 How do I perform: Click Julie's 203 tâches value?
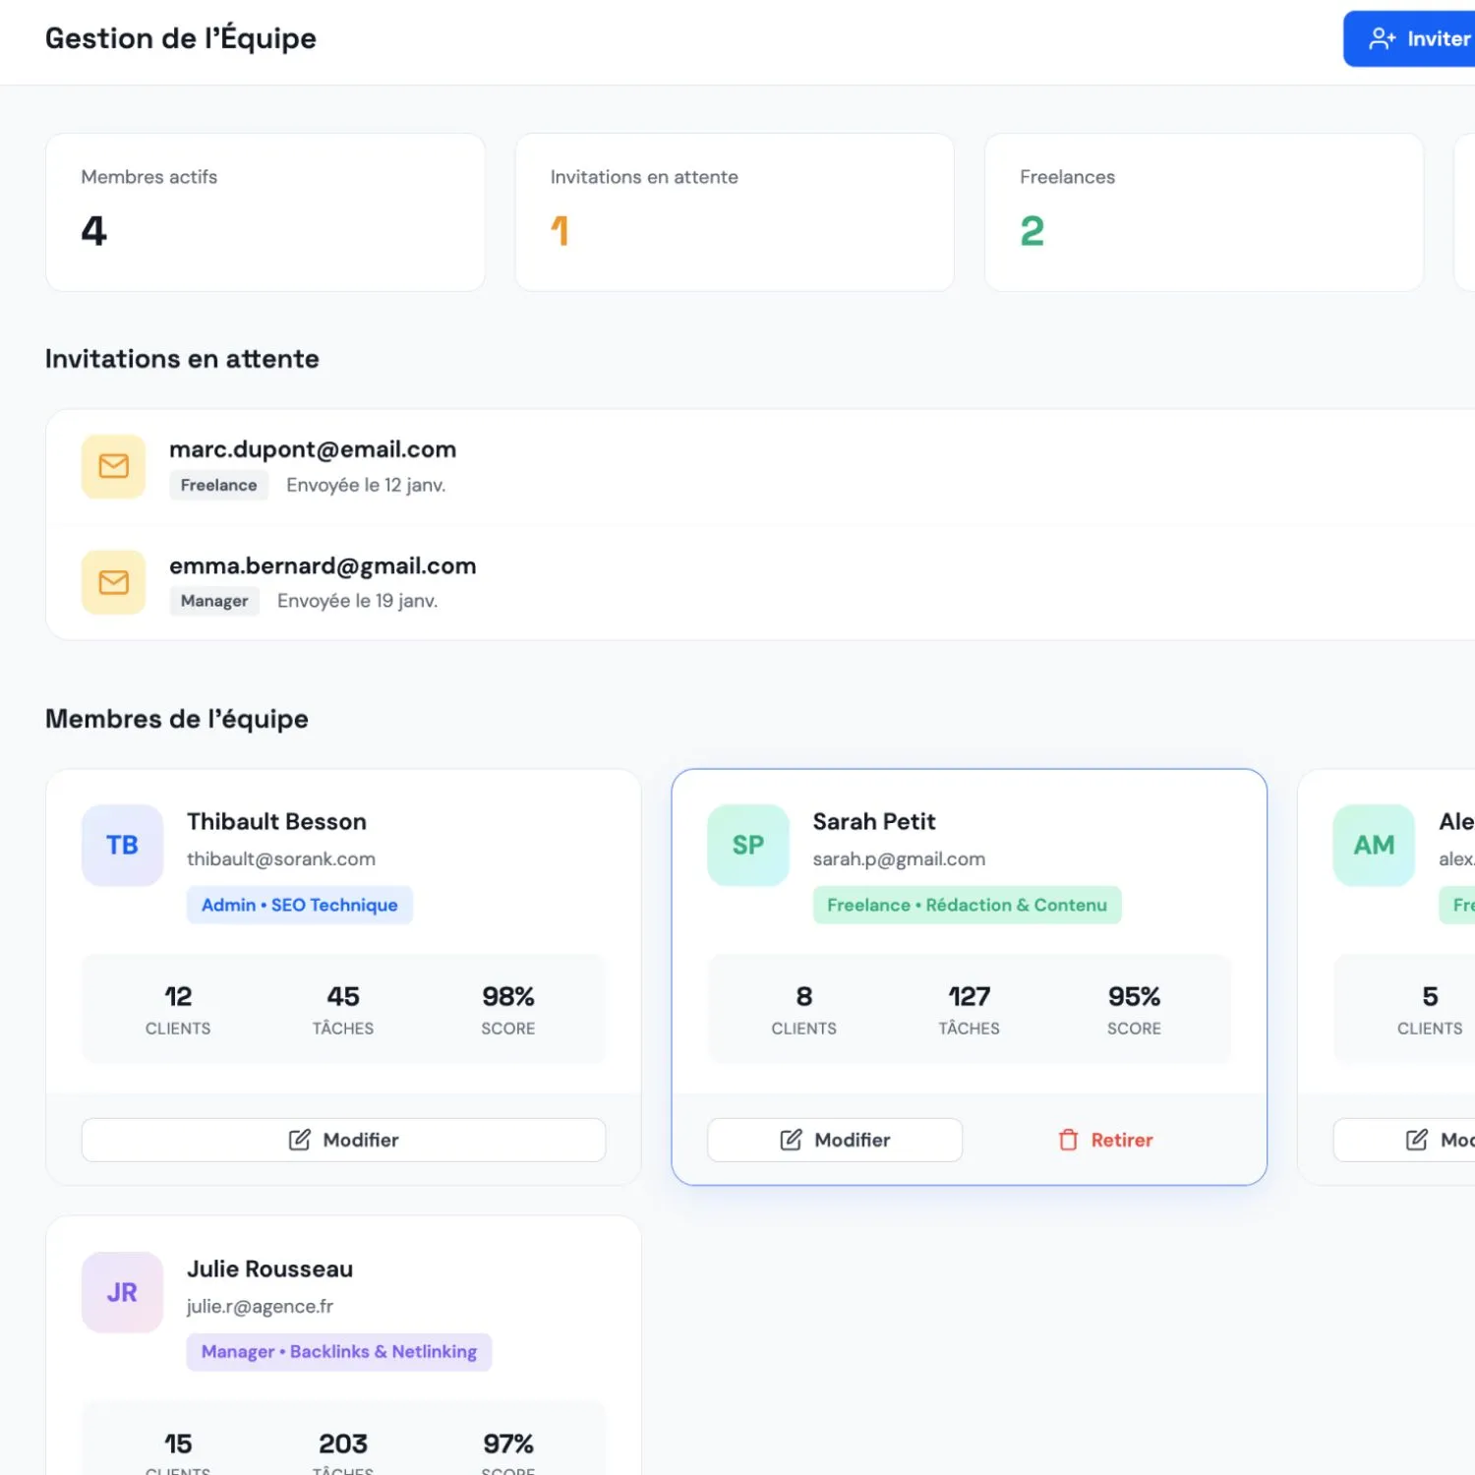tap(343, 1444)
